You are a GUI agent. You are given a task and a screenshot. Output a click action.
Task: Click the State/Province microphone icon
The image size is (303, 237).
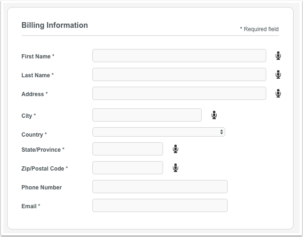[175, 149]
